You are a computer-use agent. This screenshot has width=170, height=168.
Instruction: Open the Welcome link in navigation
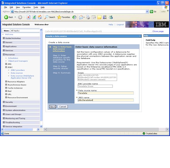click(x=9, y=34)
